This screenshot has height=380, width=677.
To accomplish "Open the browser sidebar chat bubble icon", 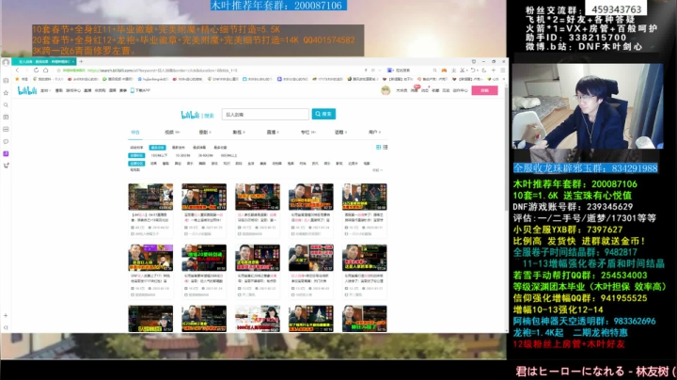I will (6, 142).
